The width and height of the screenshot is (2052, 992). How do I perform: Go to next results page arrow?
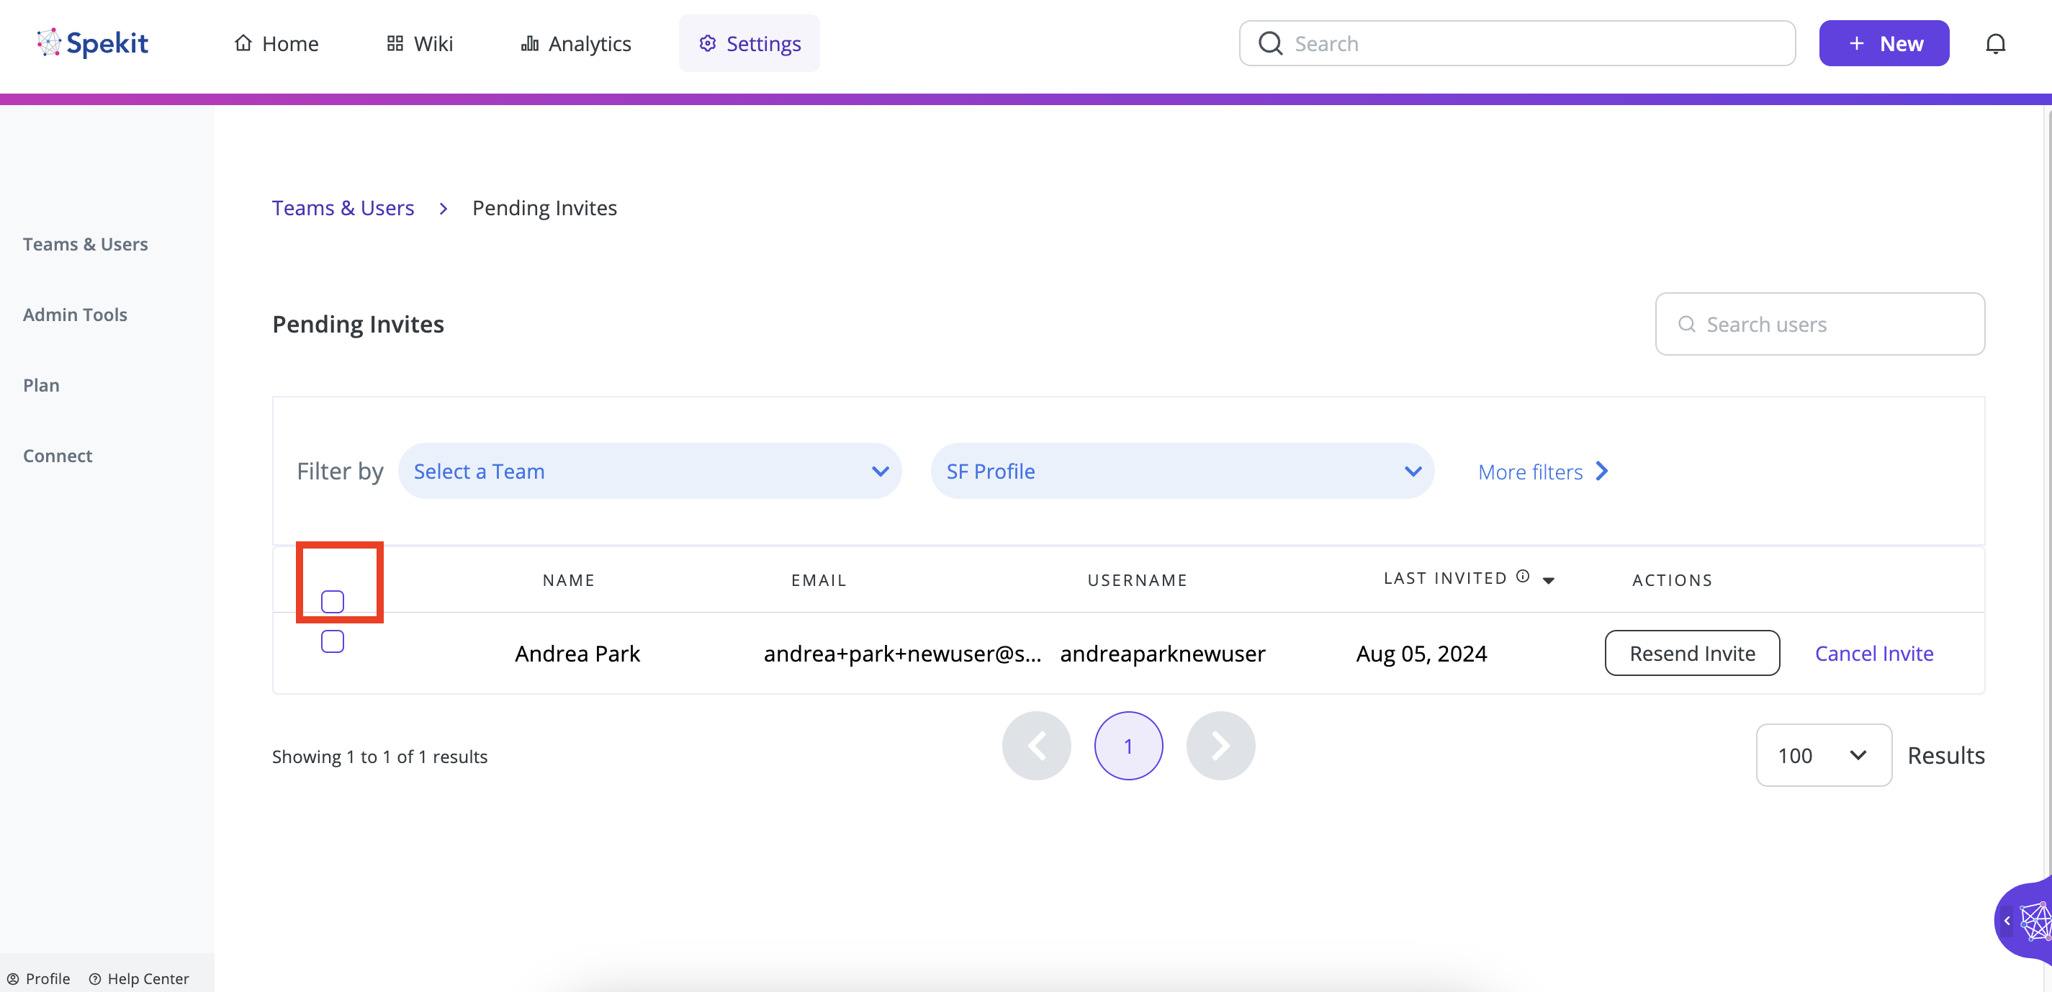(x=1220, y=746)
